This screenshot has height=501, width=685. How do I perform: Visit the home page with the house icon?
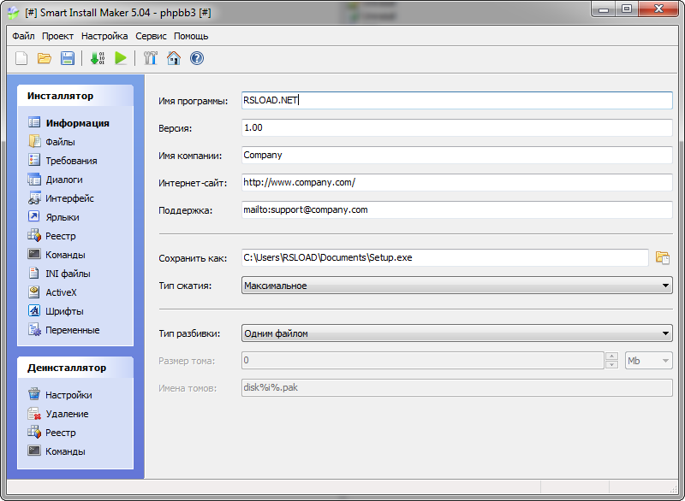[x=174, y=58]
